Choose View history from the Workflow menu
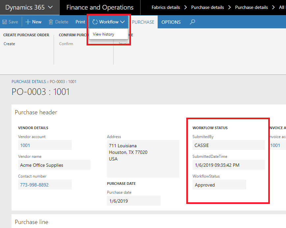 point(103,34)
